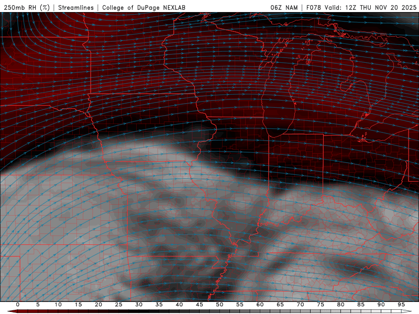This screenshot has width=419, height=314.
Task: Click the '0' tick on the color scale
Action: tap(18, 305)
